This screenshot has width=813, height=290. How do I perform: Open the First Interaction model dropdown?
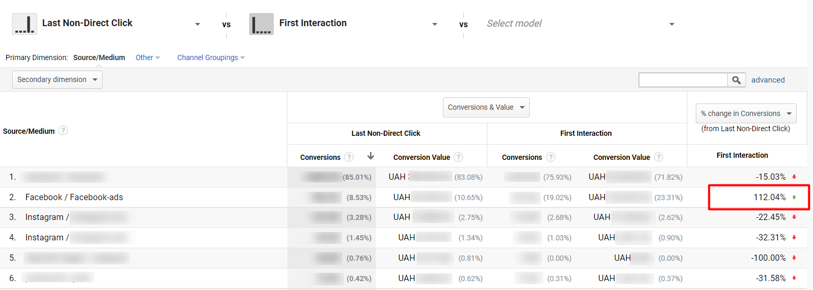pyautogui.click(x=434, y=24)
